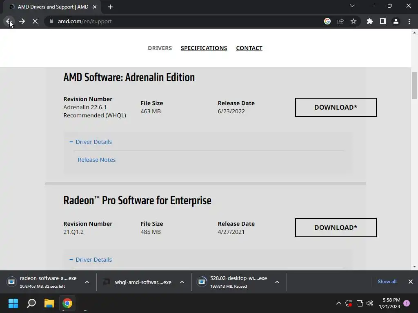Screen dimensions: 418x313
Task: Switch to the SPECIFICATIONS tab
Action: coord(204,48)
